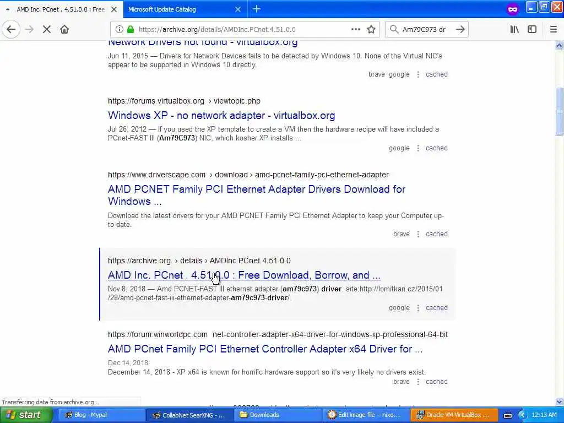Click the vertical scrollbar thumb
This screenshot has width=564, height=423.
point(559,111)
